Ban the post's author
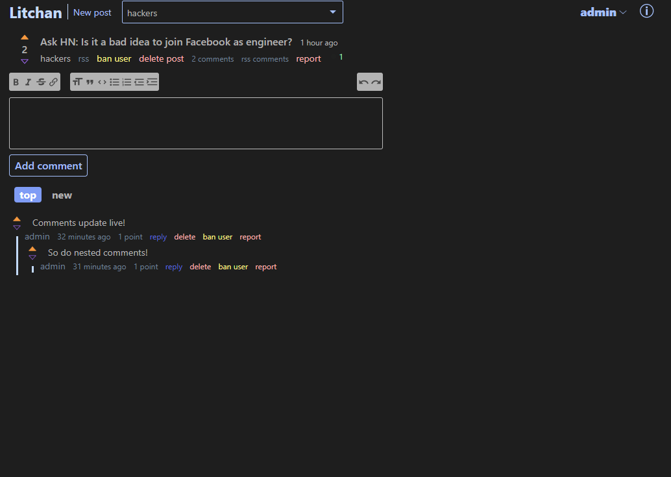 pyautogui.click(x=114, y=58)
